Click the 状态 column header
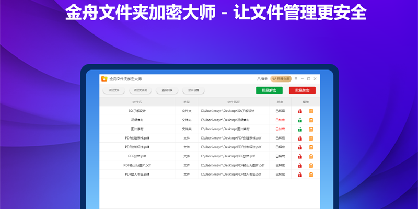The image size is (418, 209). (x=280, y=102)
